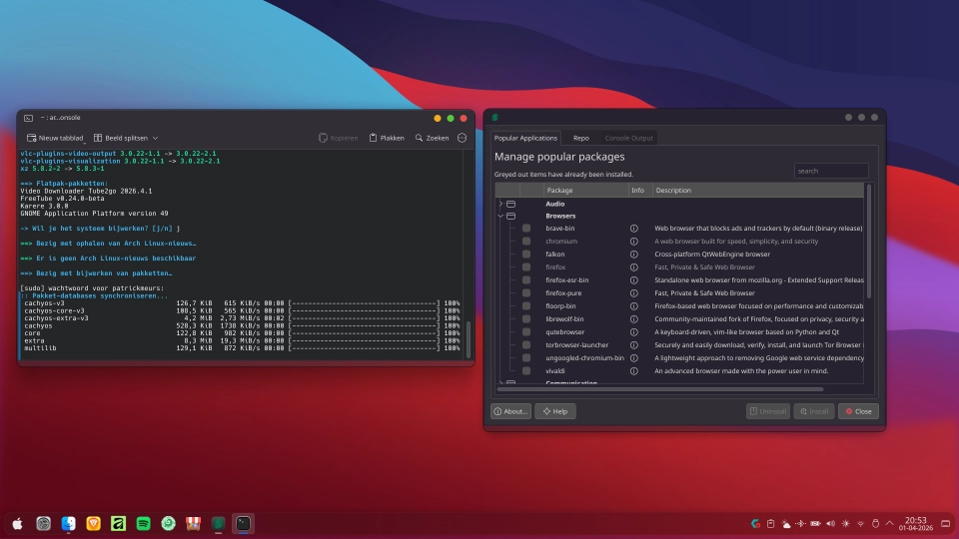
Task: Switch to the terminal icon in the dock
Action: 244,524
